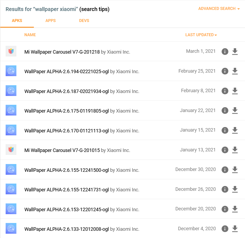Image resolution: width=245 pixels, height=238 pixels.
Task: Download WallPaper ALPHA-2.6.187-02021934-ogl
Action: (235, 91)
